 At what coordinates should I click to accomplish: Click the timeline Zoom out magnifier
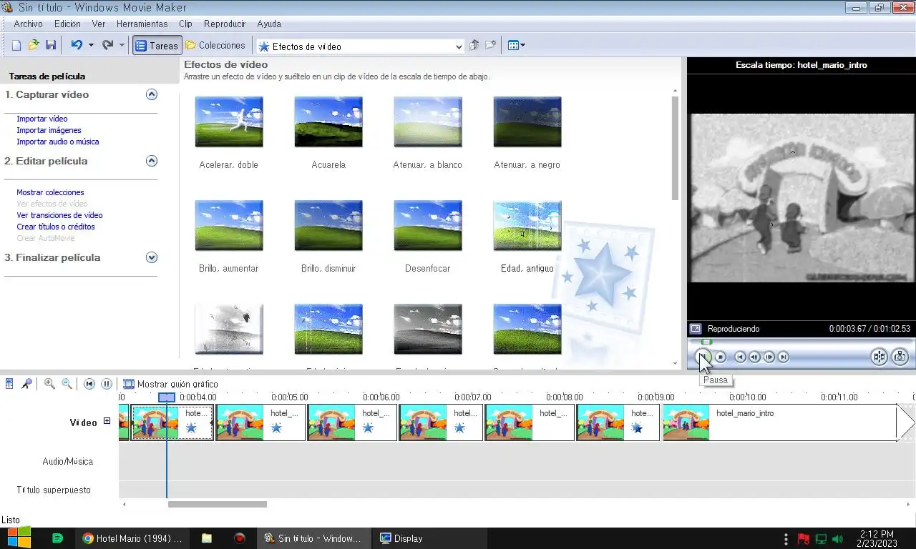pos(67,384)
